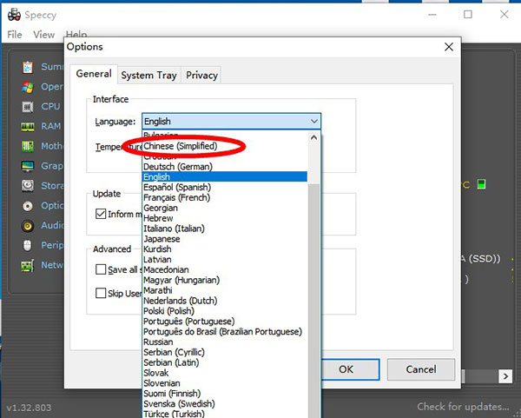Check the Skip User checkbox
This screenshot has height=418, width=521.
point(102,294)
